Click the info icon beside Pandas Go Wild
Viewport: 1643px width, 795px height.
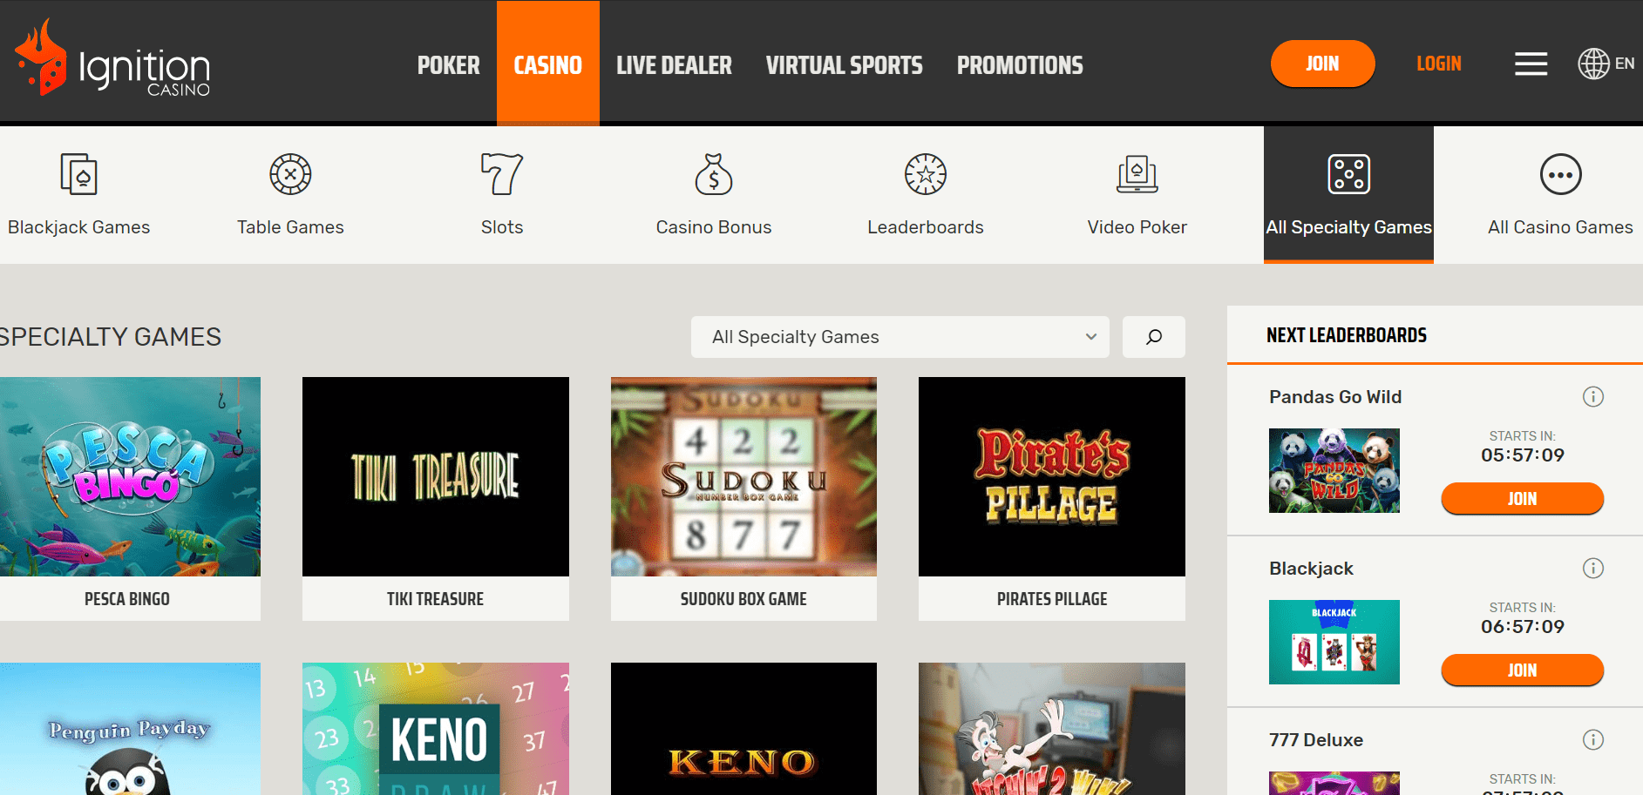click(x=1593, y=396)
